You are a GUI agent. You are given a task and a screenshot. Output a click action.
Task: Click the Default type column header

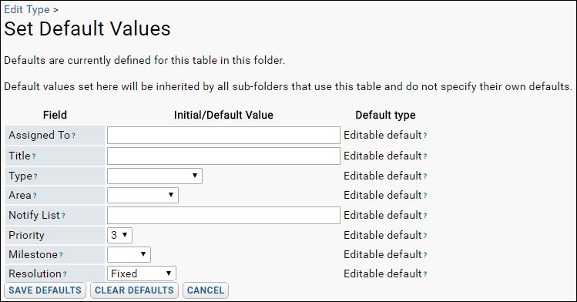[385, 115]
